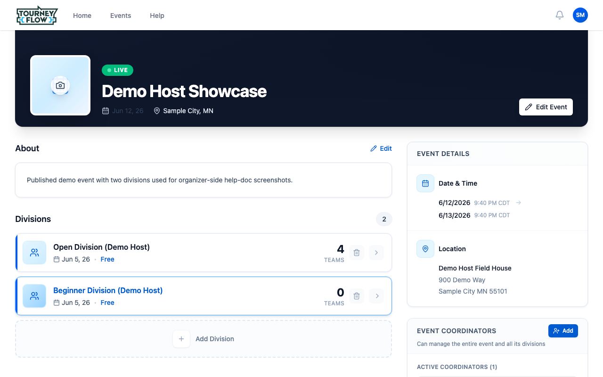The width and height of the screenshot is (603, 377).
Task: Click Sample City, MN in header
Action: coord(188,111)
